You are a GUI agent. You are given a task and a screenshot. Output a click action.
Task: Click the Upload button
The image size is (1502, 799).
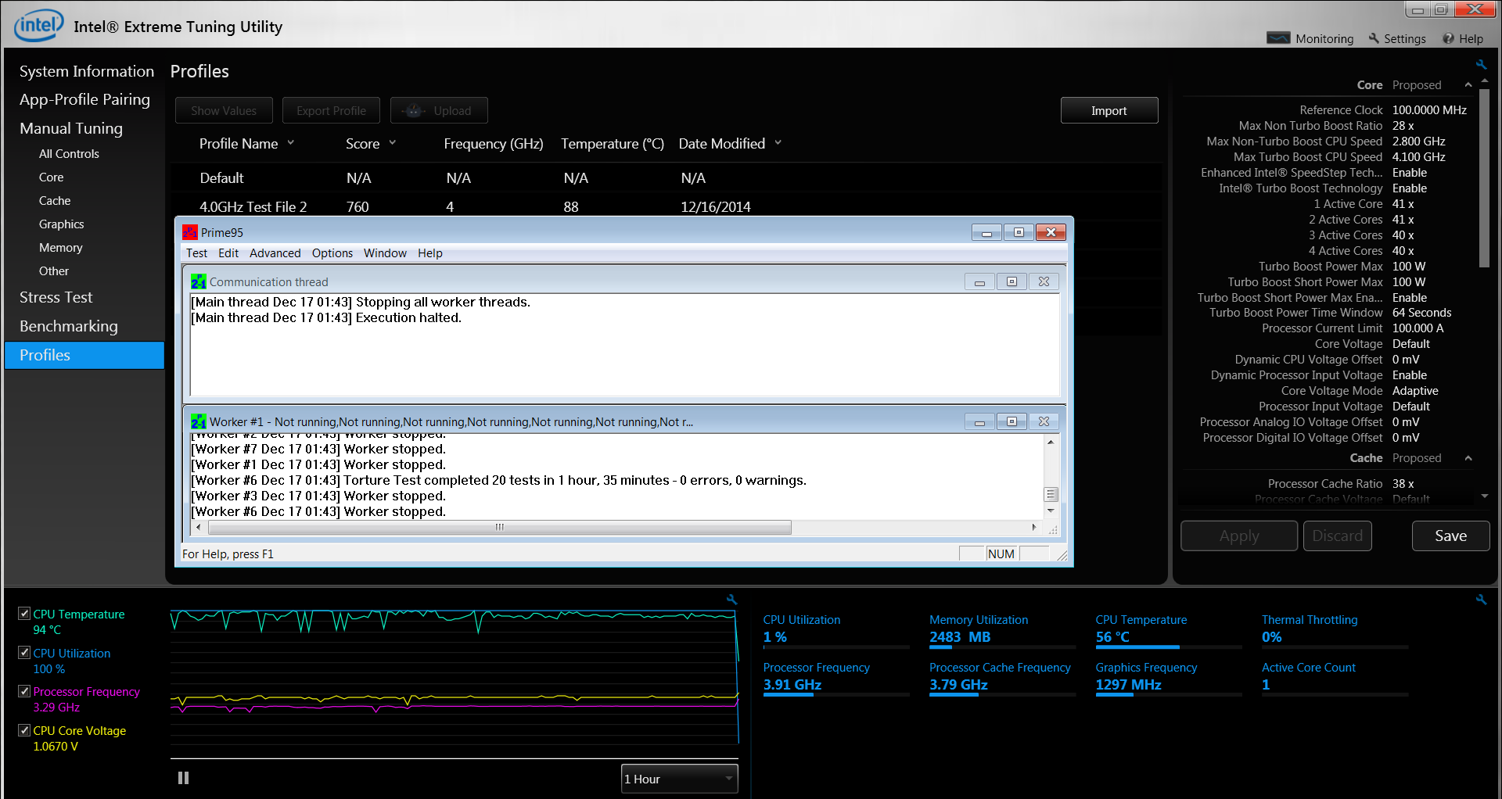click(439, 110)
